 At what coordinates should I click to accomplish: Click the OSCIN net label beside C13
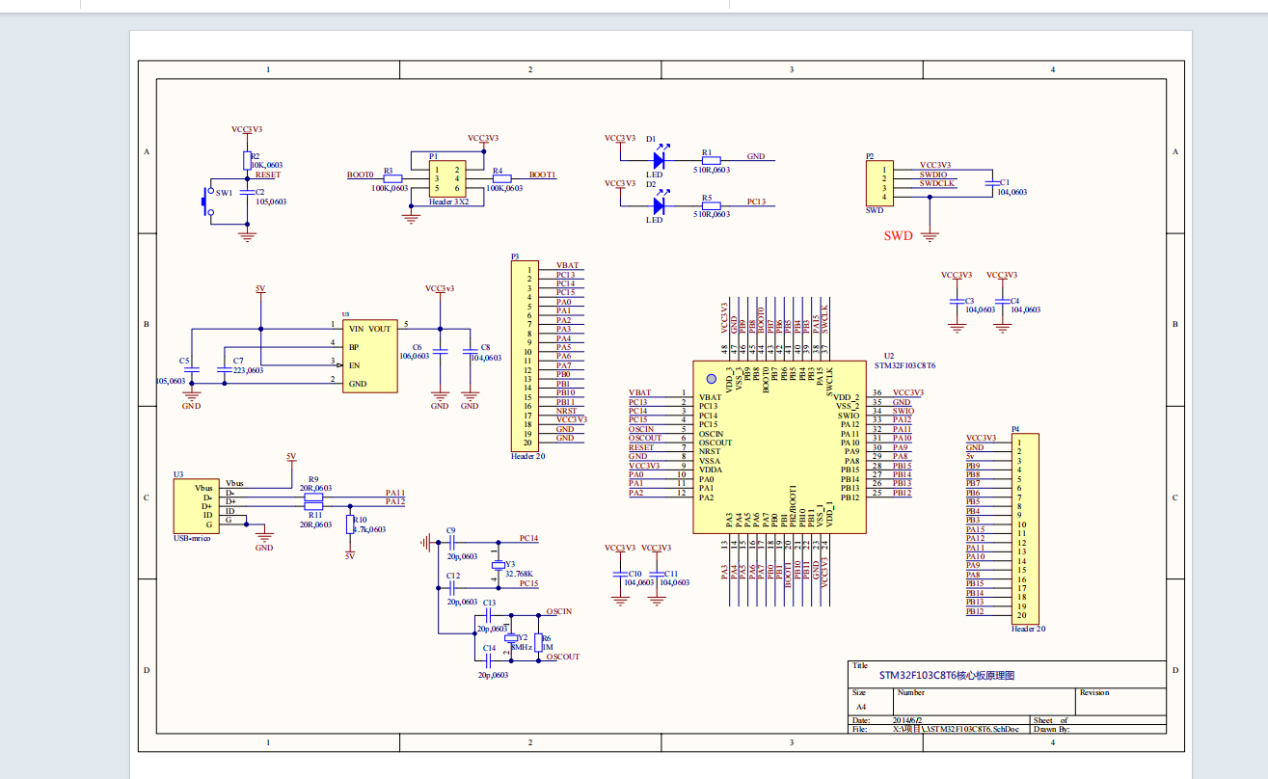559,611
